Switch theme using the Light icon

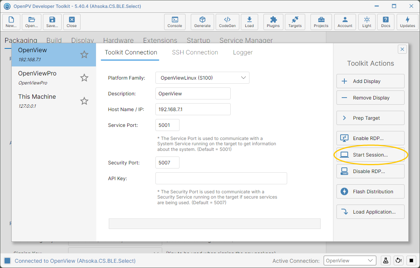pos(367,22)
